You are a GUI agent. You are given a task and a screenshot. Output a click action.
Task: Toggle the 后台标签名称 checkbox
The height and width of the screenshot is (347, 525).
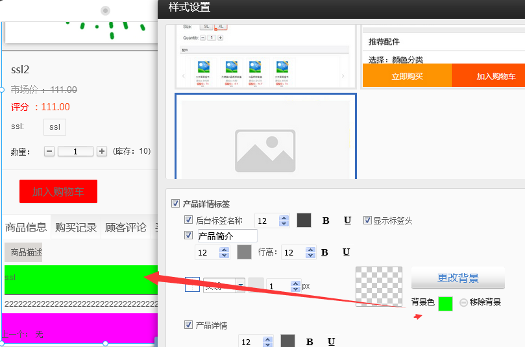(189, 221)
